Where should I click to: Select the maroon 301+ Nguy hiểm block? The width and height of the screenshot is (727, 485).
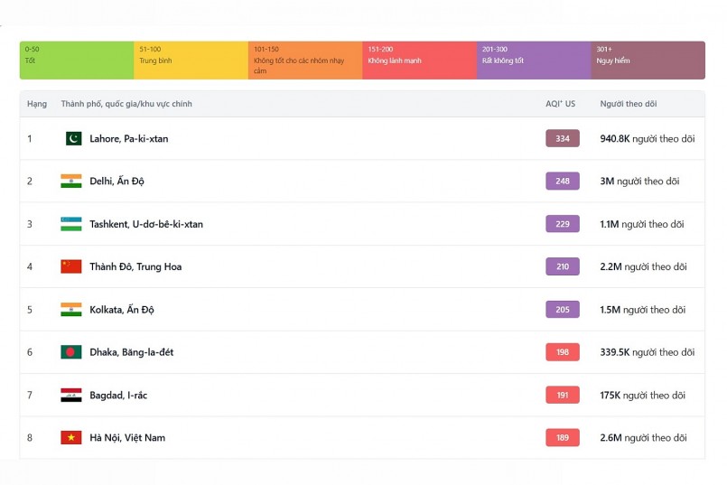[648, 60]
